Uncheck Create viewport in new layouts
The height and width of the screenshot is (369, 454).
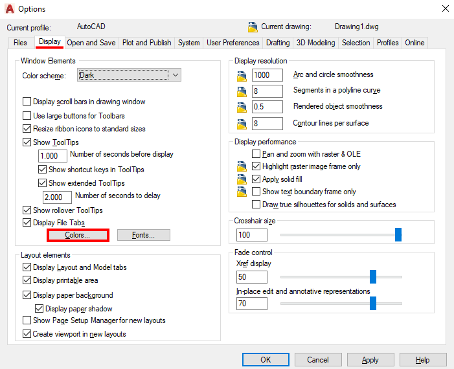coord(27,334)
